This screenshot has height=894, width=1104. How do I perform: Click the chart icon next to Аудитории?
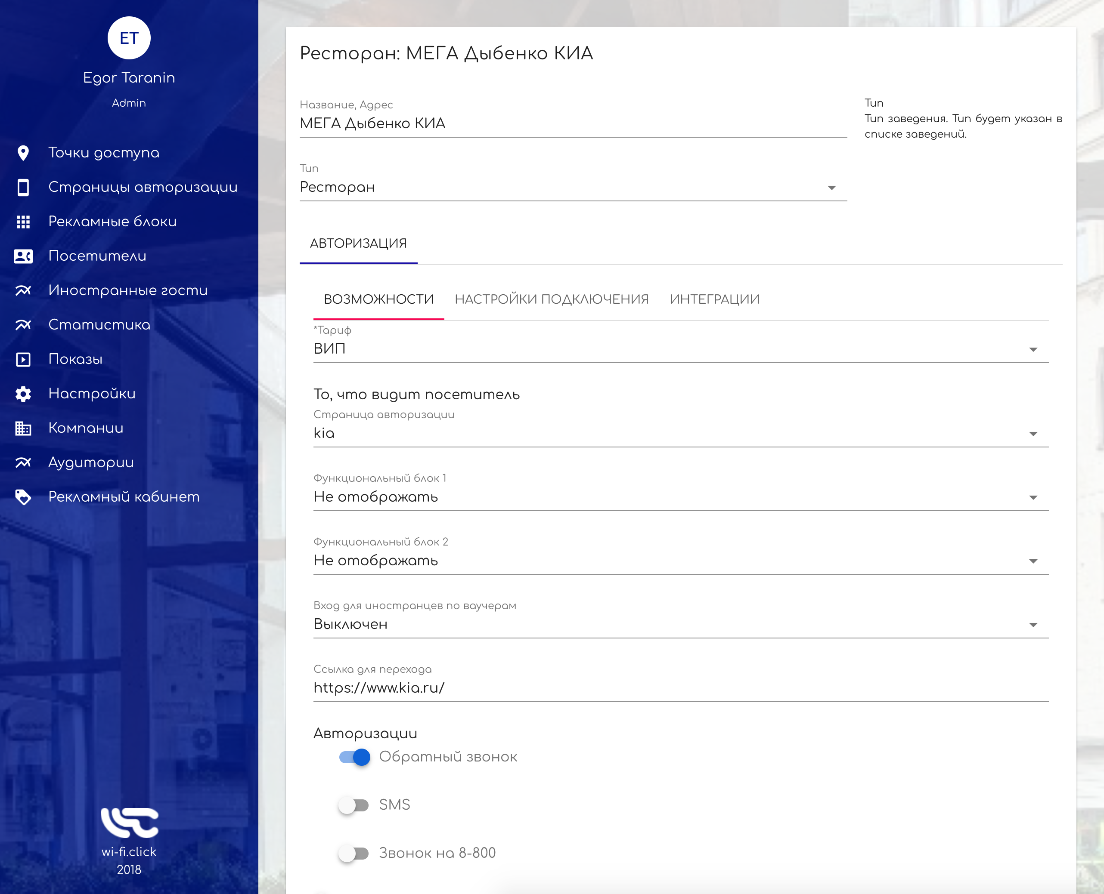23,462
